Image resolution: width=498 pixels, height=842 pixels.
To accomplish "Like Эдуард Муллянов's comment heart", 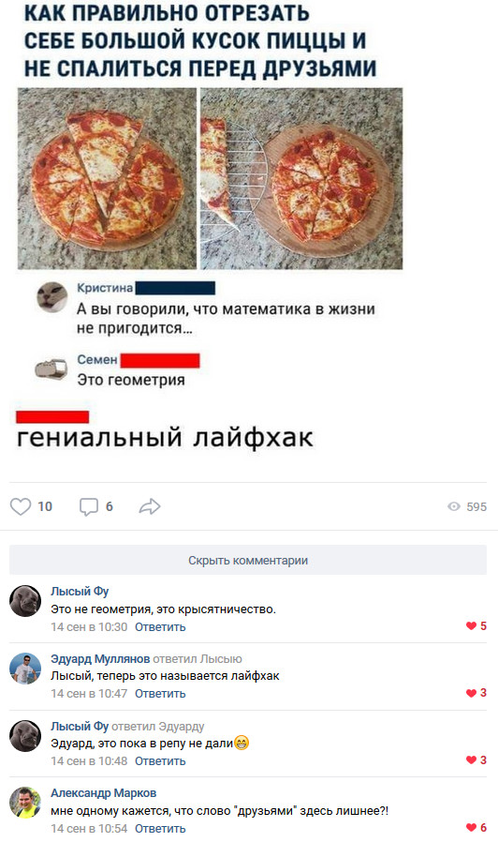I will click(472, 693).
